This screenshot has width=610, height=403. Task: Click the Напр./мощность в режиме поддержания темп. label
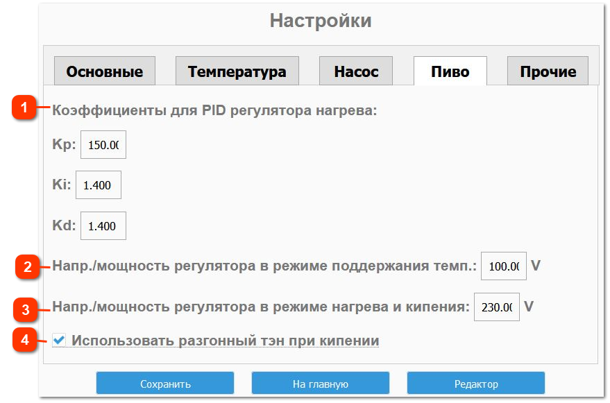[264, 266]
